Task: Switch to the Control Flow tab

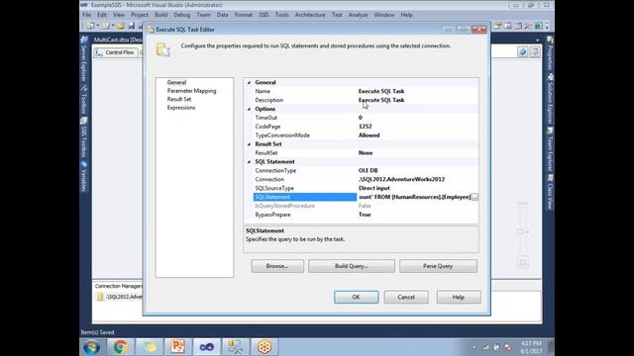Action: pos(116,52)
